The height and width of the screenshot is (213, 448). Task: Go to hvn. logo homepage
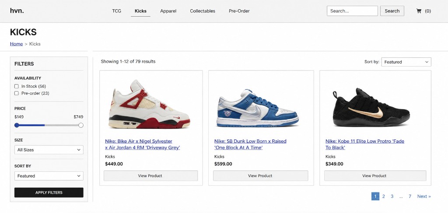17,11
